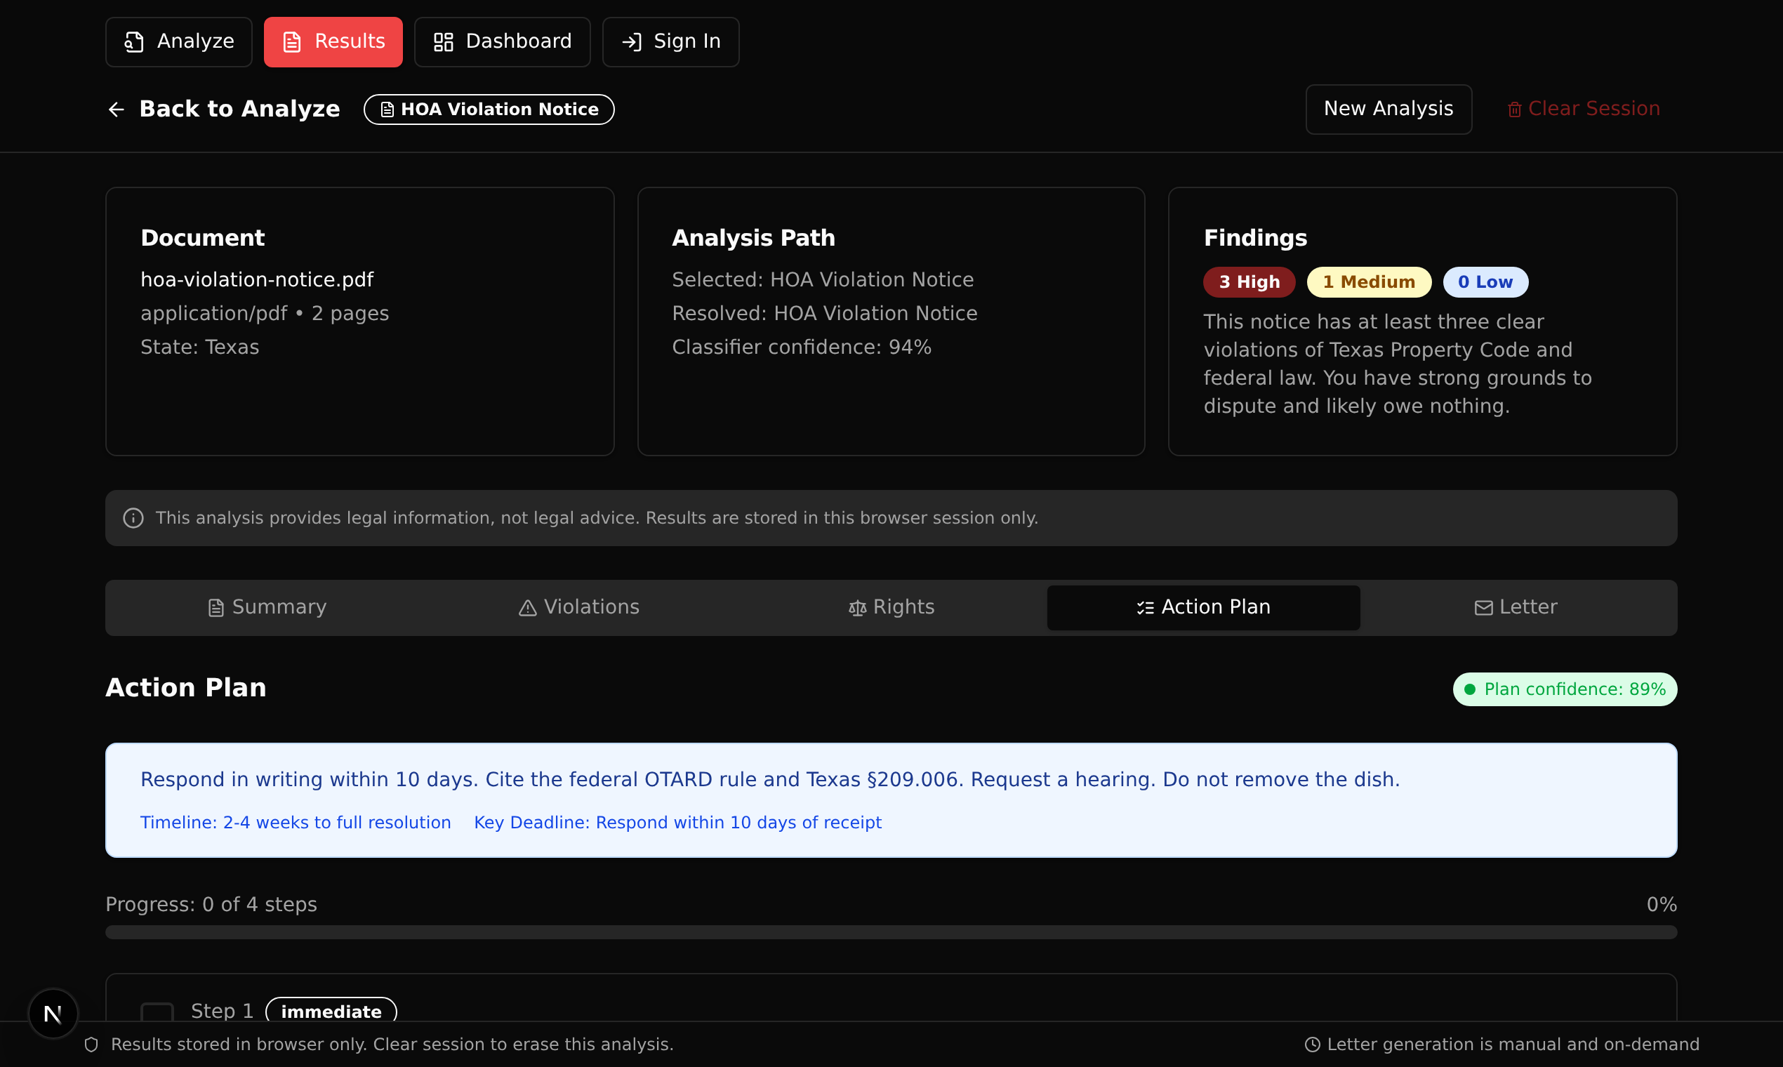Check the Step 1 checkbox

tap(157, 1012)
